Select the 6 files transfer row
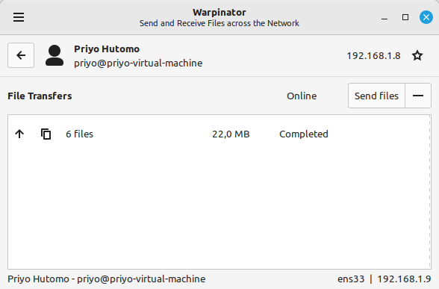 click(x=219, y=134)
